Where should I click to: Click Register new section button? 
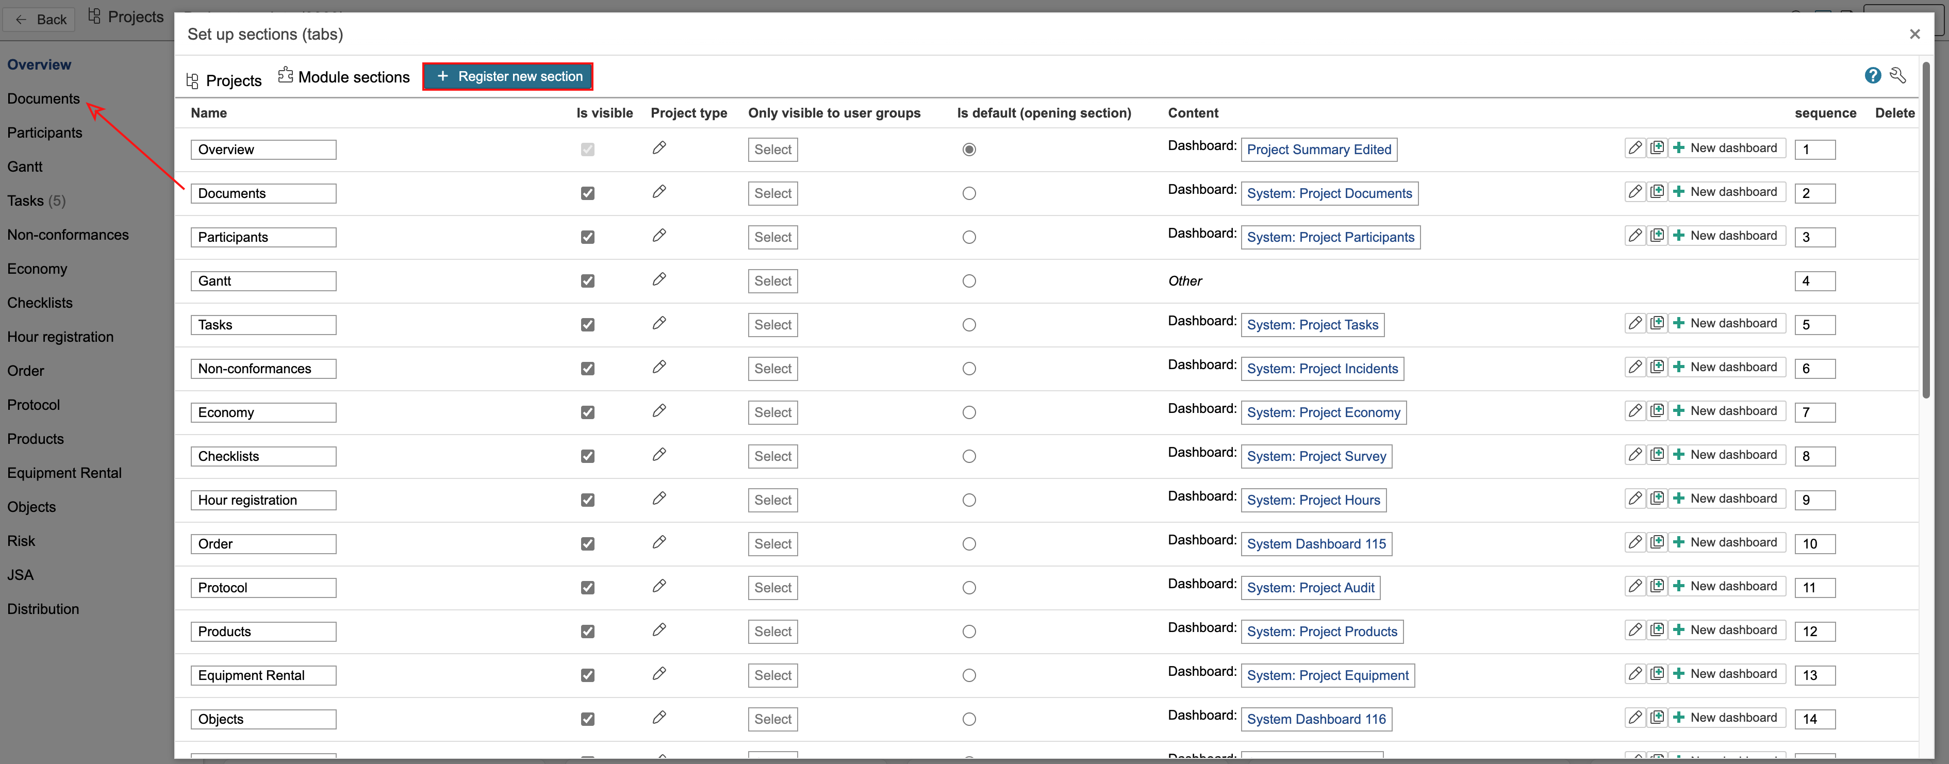coord(508,76)
